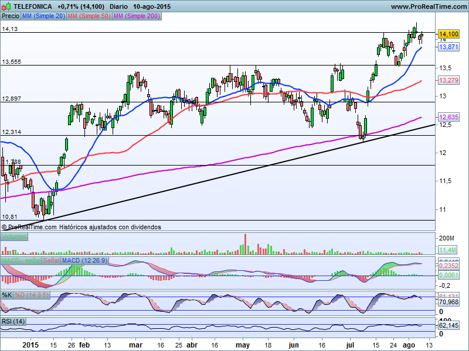469x351 pixels.
Task: Click the red 13,279 moving average value tag
Action: 448,80
